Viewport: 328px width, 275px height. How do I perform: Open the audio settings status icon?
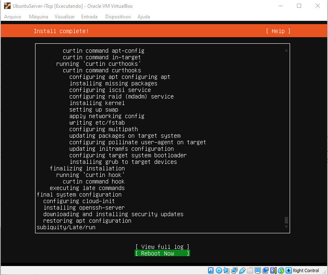coord(226,271)
